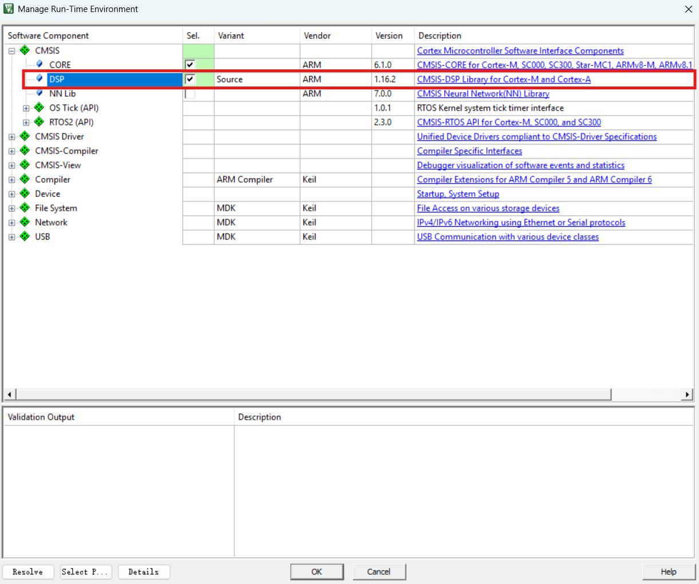Click the blue component icon beside NN Lib

40,93
